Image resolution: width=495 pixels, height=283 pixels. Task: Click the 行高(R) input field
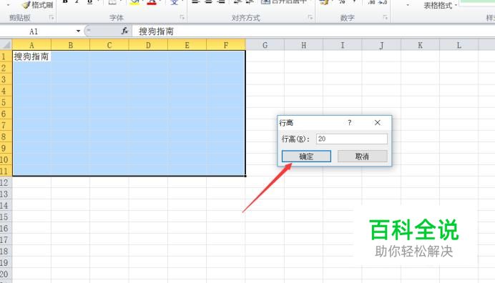pos(352,139)
